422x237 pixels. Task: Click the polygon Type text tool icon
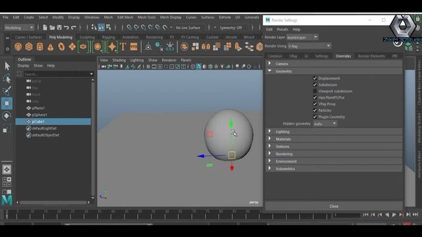click(x=123, y=47)
